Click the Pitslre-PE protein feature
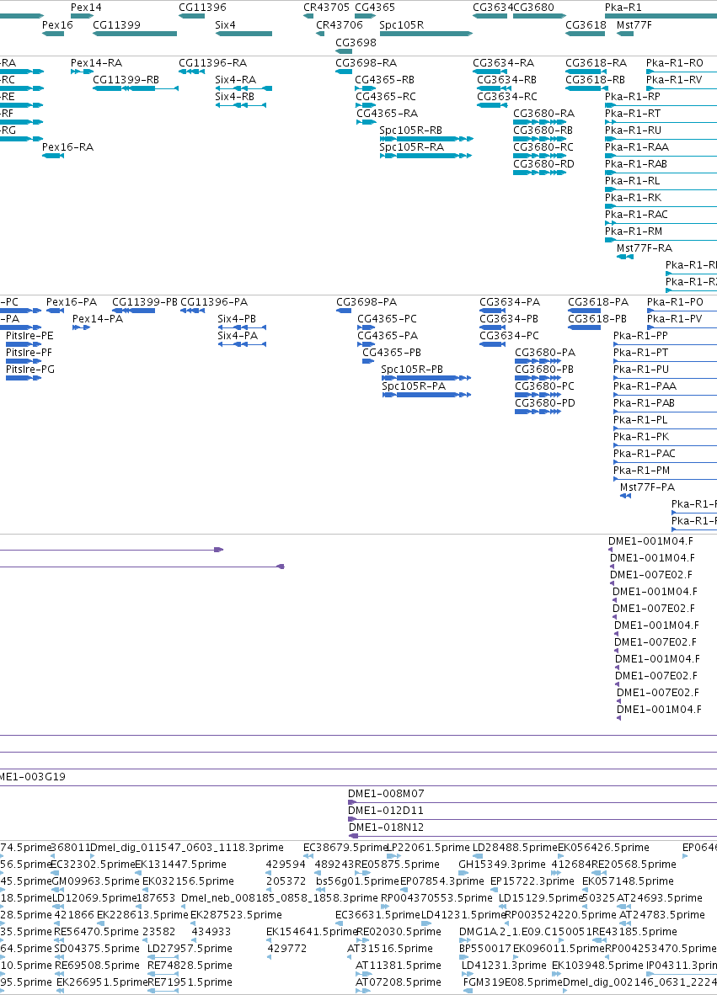This screenshot has width=717, height=995. pyautogui.click(x=24, y=344)
